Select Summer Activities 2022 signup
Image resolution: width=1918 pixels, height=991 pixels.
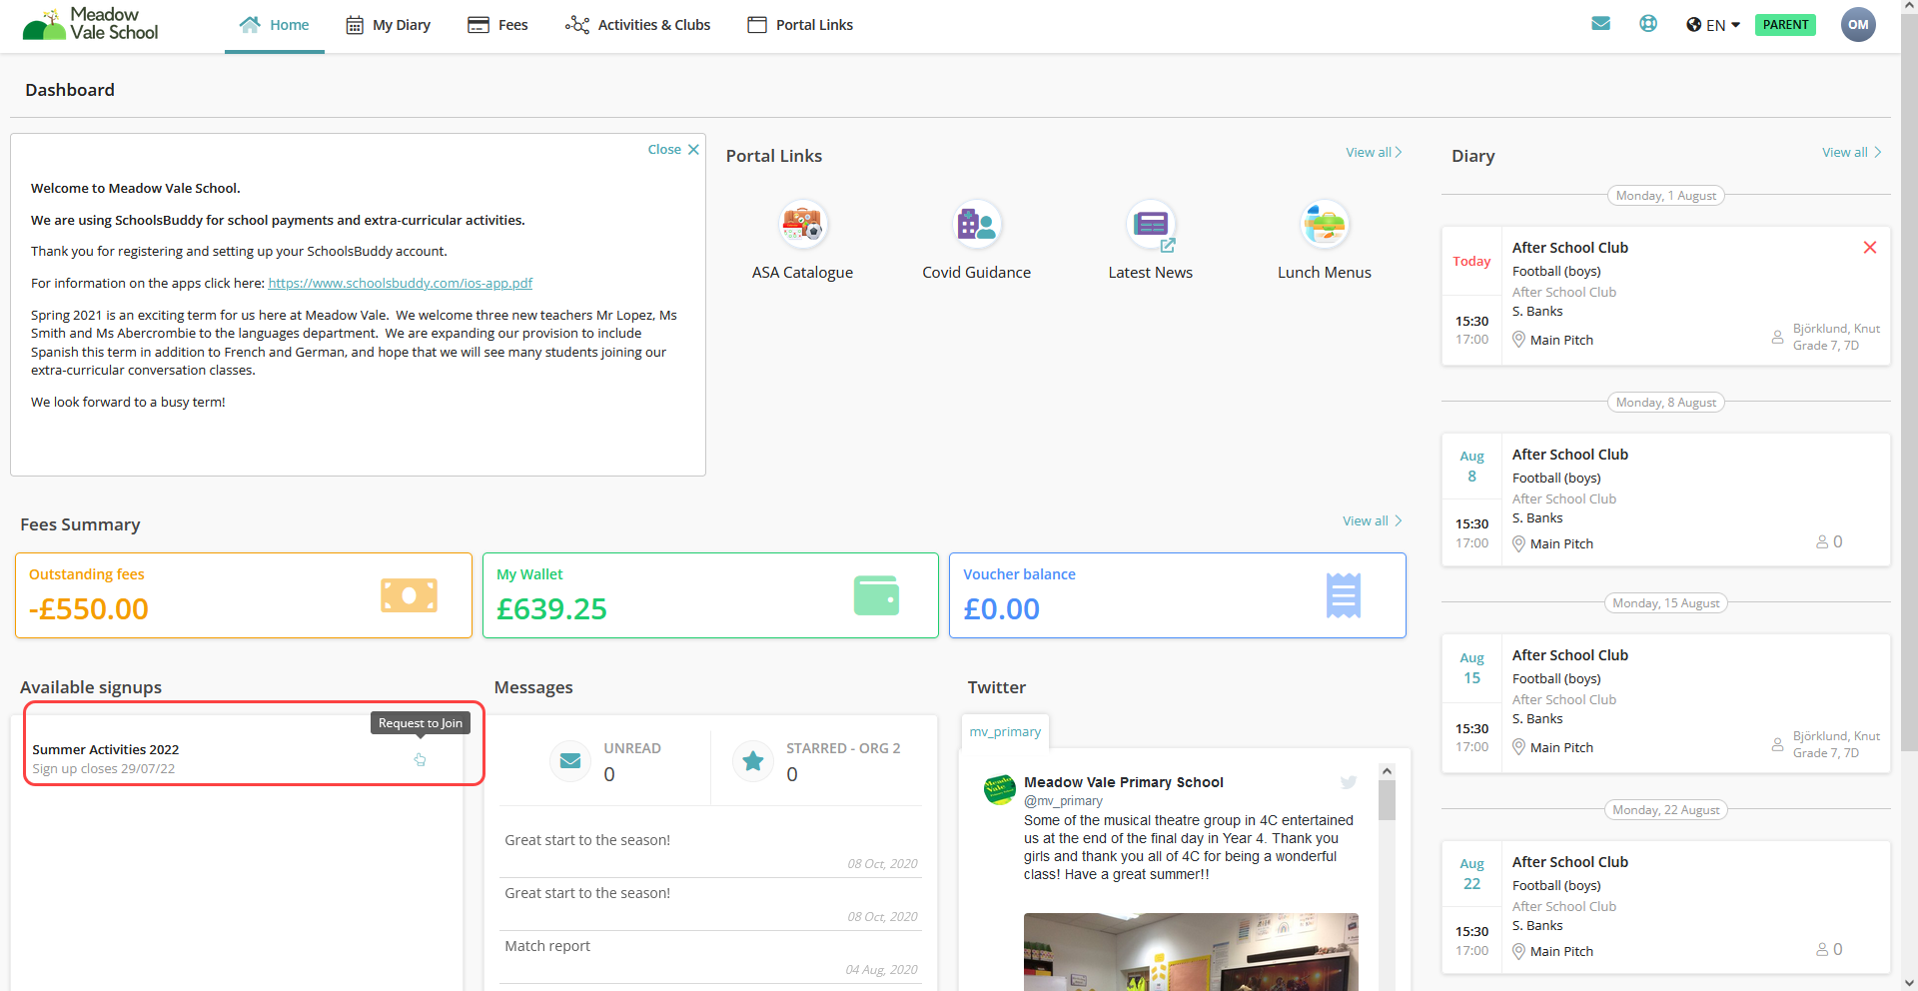pyautogui.click(x=105, y=750)
